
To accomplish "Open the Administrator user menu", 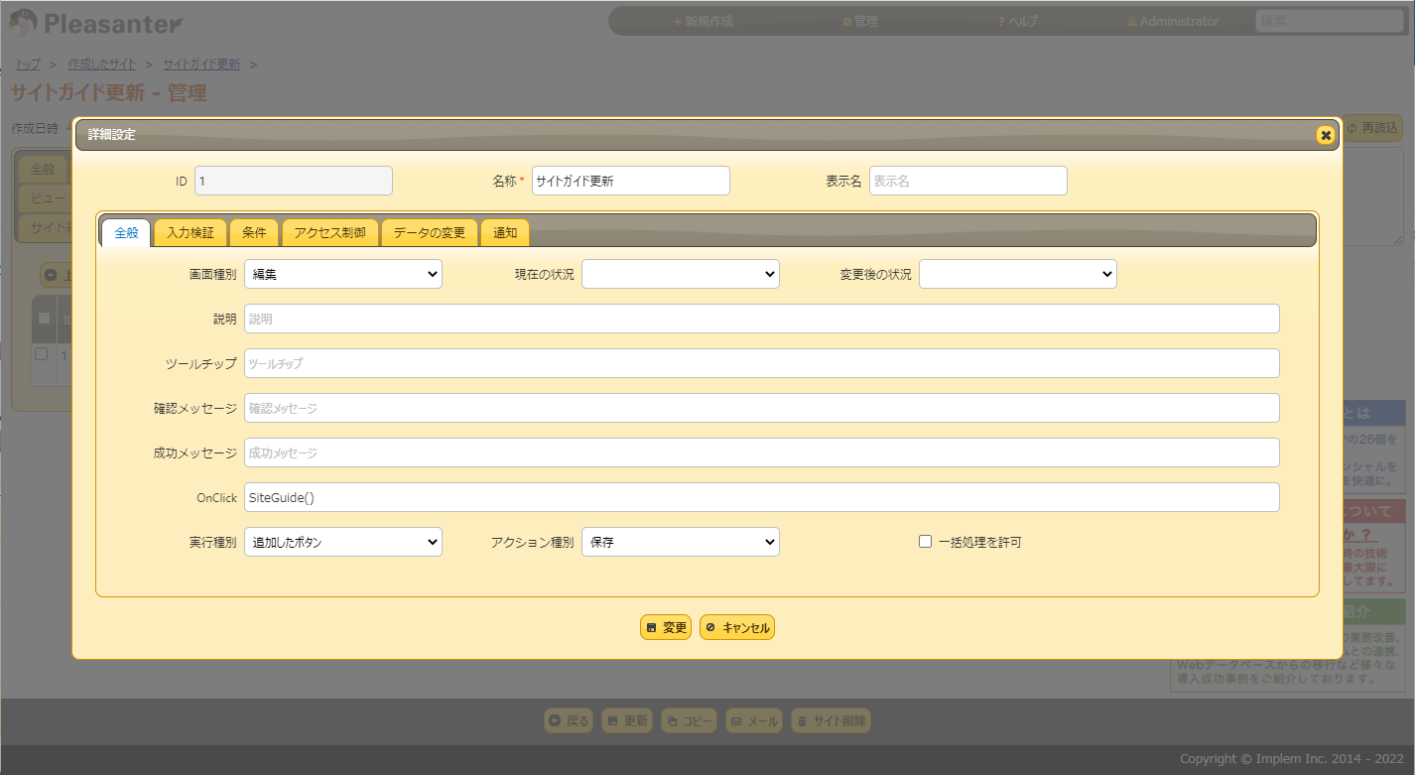I will coord(1173,21).
